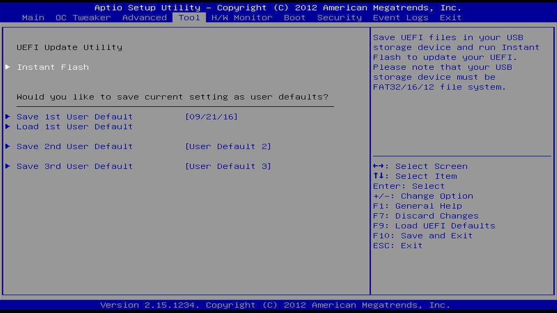Open H/W Monitor tab

coord(242,17)
